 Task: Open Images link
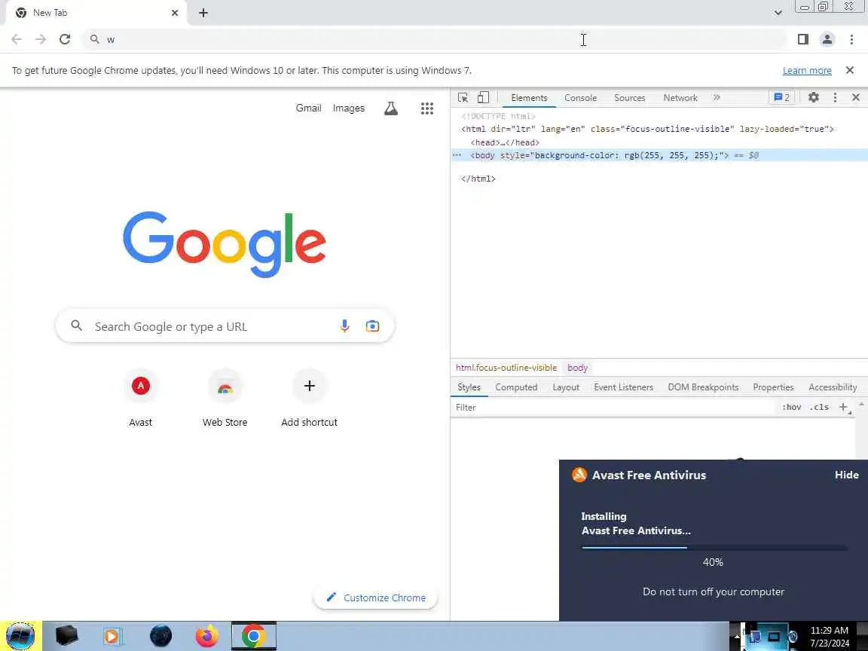tap(348, 108)
